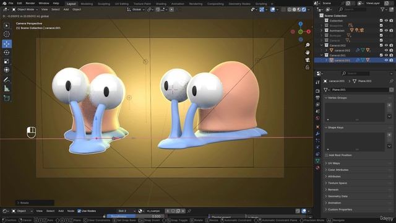Open the Modifiers wrench properties tab
Image resolution: width=396 pixels, height=223 pixels.
click(x=317, y=134)
